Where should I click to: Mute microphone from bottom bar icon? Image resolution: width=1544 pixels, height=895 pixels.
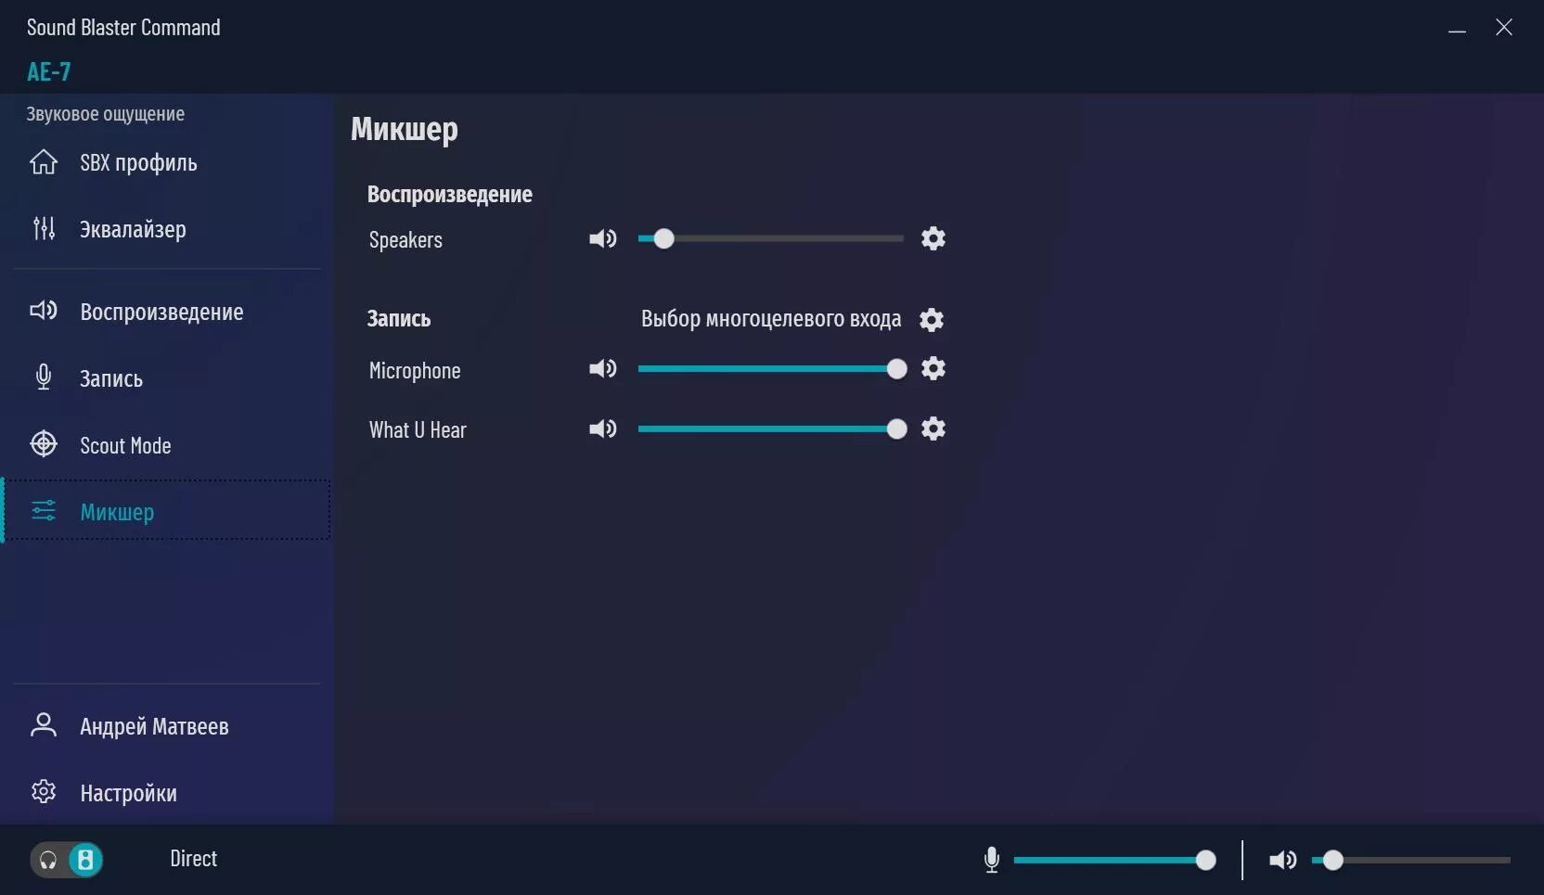click(x=992, y=860)
